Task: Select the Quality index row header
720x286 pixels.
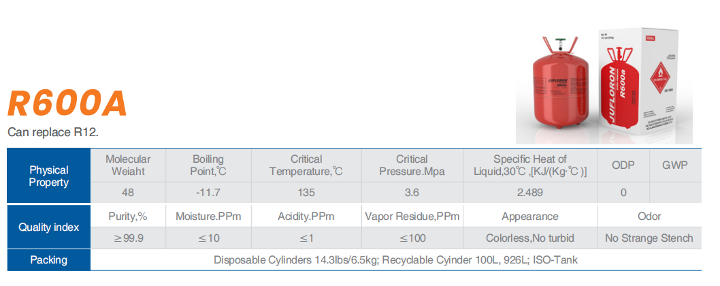Action: tap(49, 227)
